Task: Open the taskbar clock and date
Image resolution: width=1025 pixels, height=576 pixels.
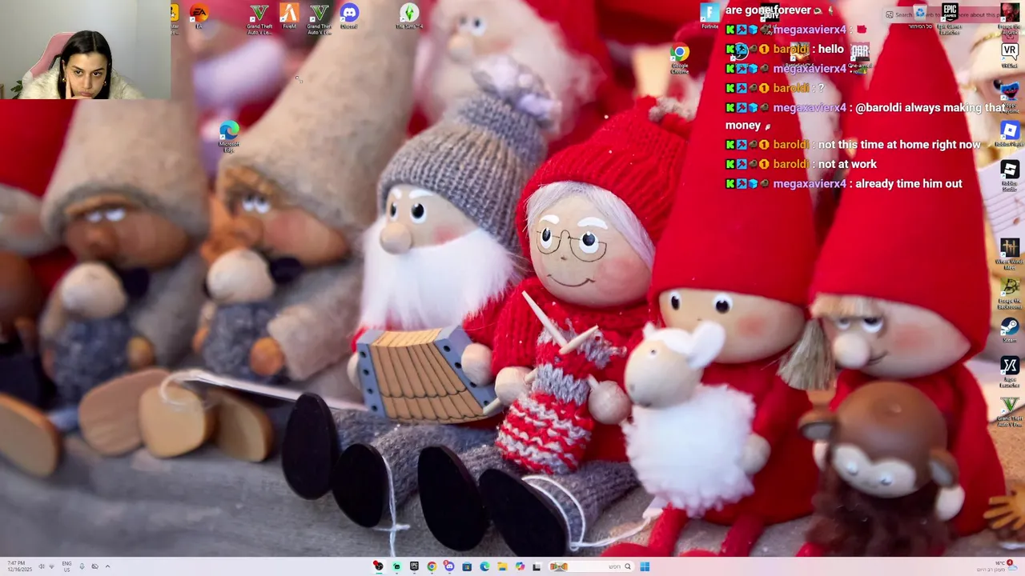Action: tap(20, 566)
